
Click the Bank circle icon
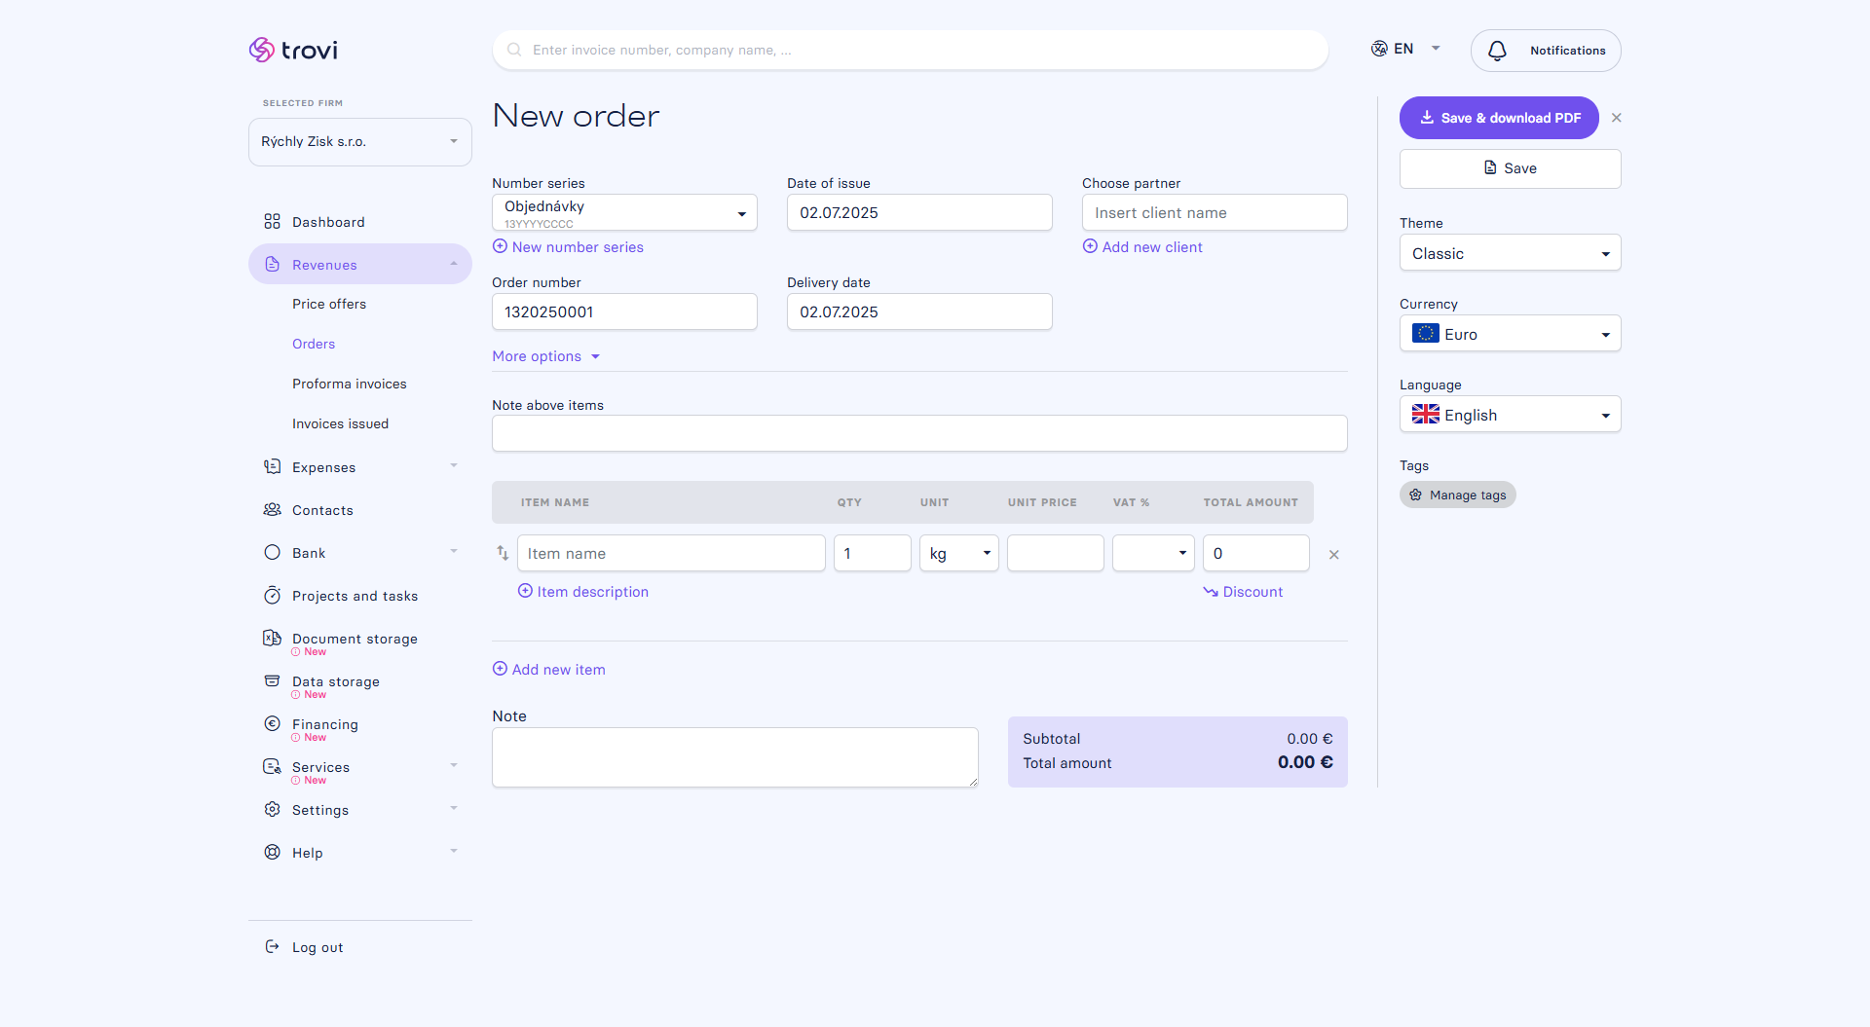point(272,552)
